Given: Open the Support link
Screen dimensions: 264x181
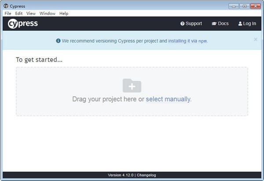Looking at the screenshot, I should tap(194, 24).
